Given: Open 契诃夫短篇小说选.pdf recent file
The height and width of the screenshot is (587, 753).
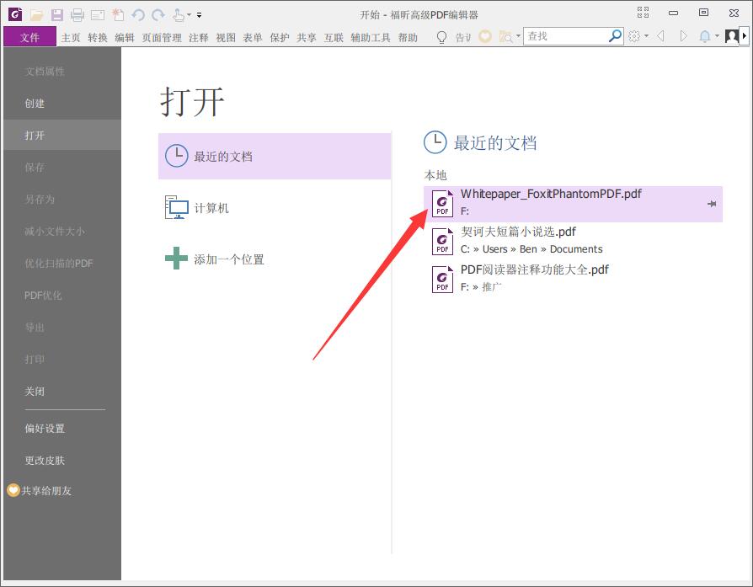Looking at the screenshot, I should click(x=573, y=241).
